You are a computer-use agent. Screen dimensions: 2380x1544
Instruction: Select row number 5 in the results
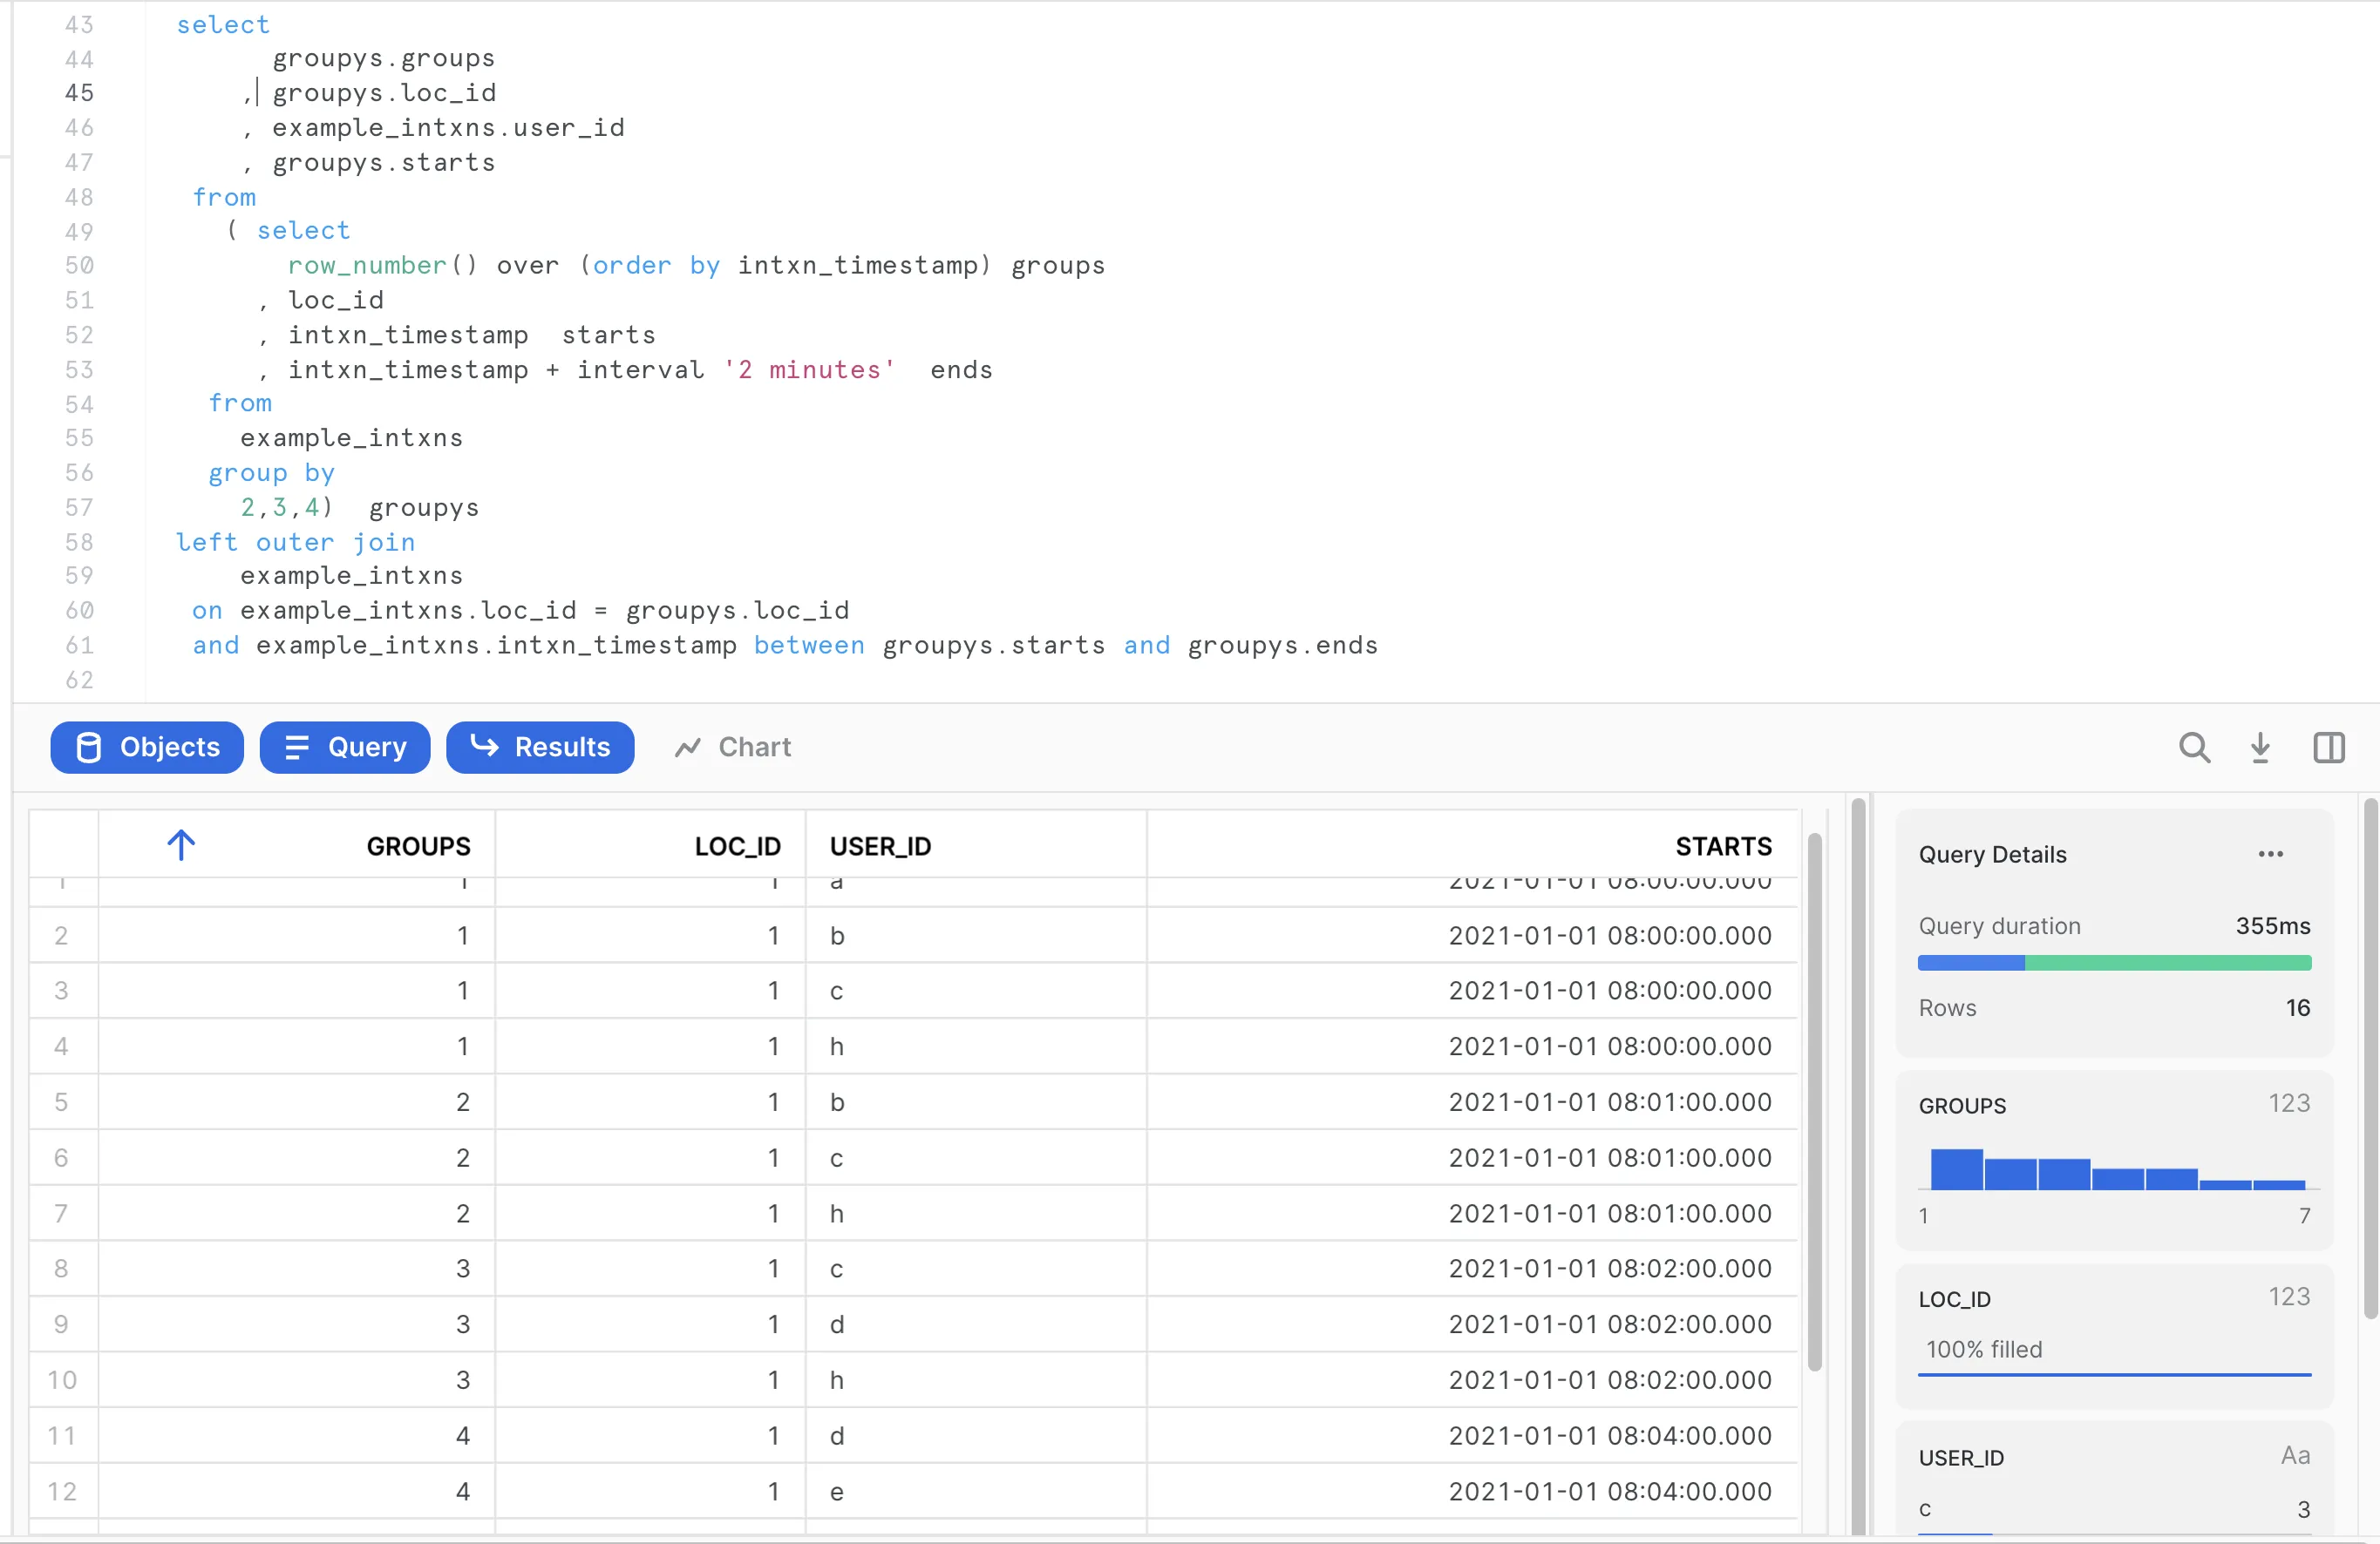62,1102
